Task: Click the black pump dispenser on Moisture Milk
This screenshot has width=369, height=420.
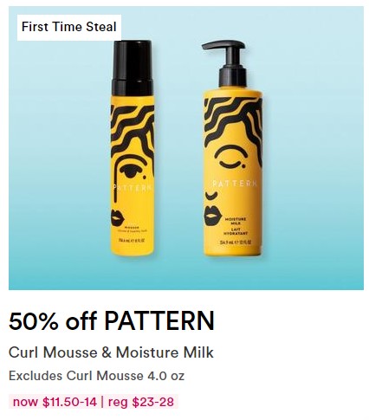Action: (x=228, y=63)
